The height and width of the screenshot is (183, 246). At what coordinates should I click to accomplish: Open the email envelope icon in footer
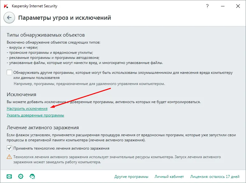pyautogui.click(x=9, y=177)
